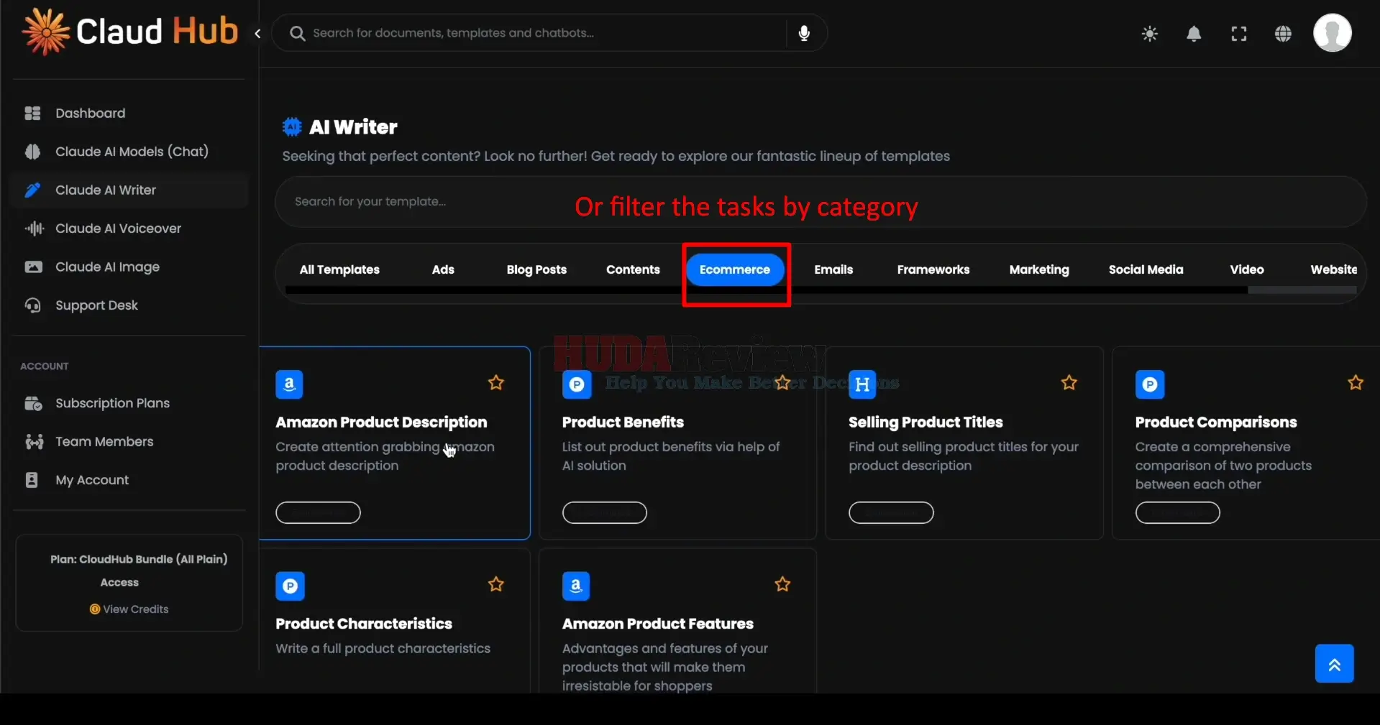This screenshot has height=725, width=1380.
Task: Go to My Account
Action: pyautogui.click(x=129, y=480)
